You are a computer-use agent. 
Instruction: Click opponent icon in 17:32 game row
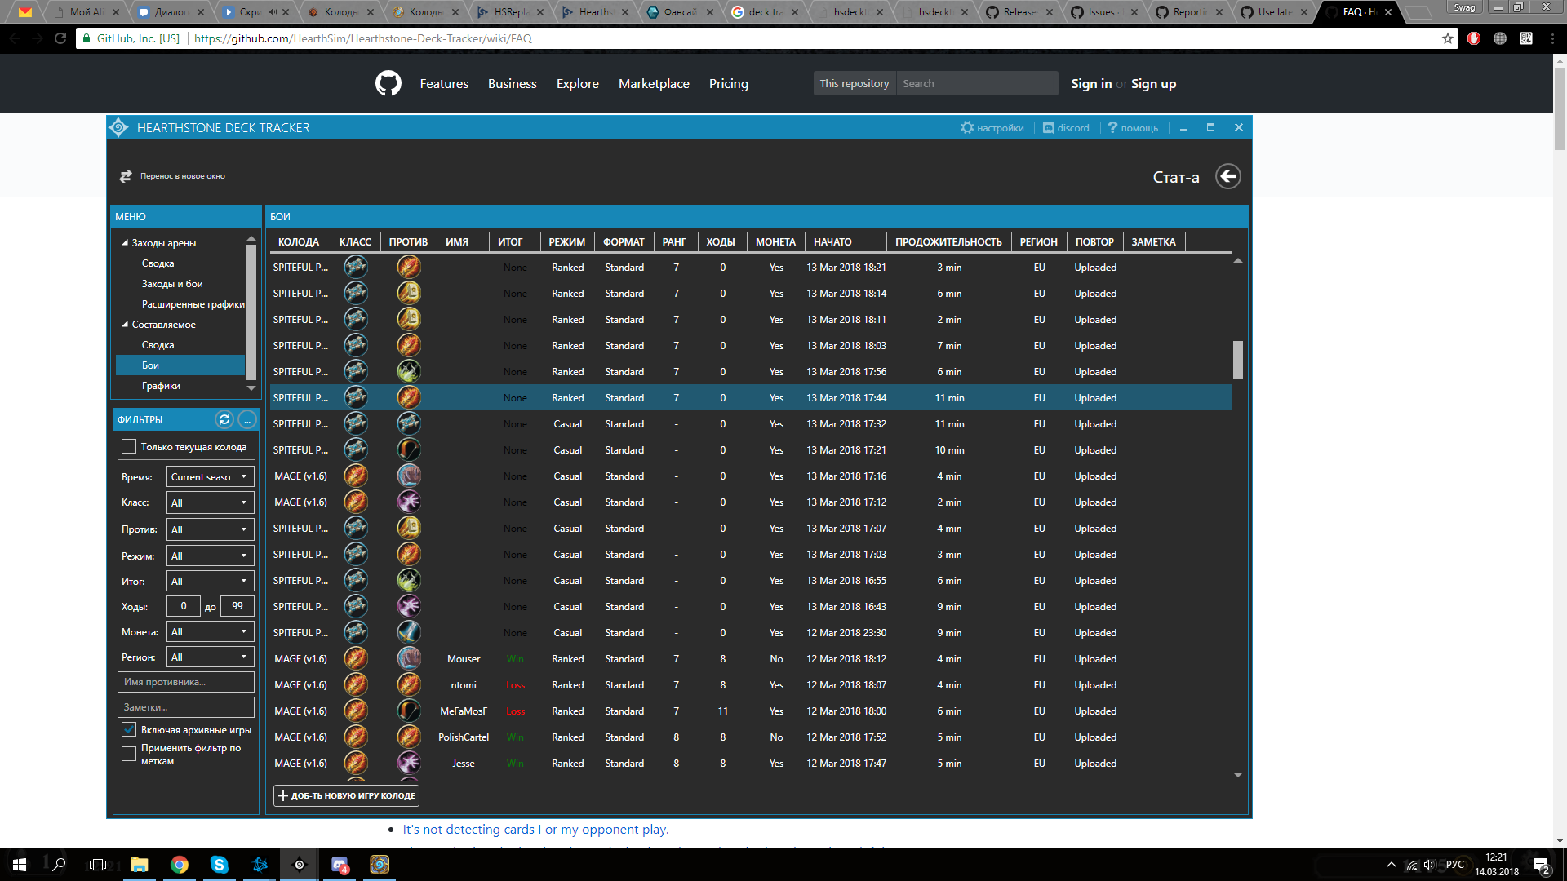[409, 423]
